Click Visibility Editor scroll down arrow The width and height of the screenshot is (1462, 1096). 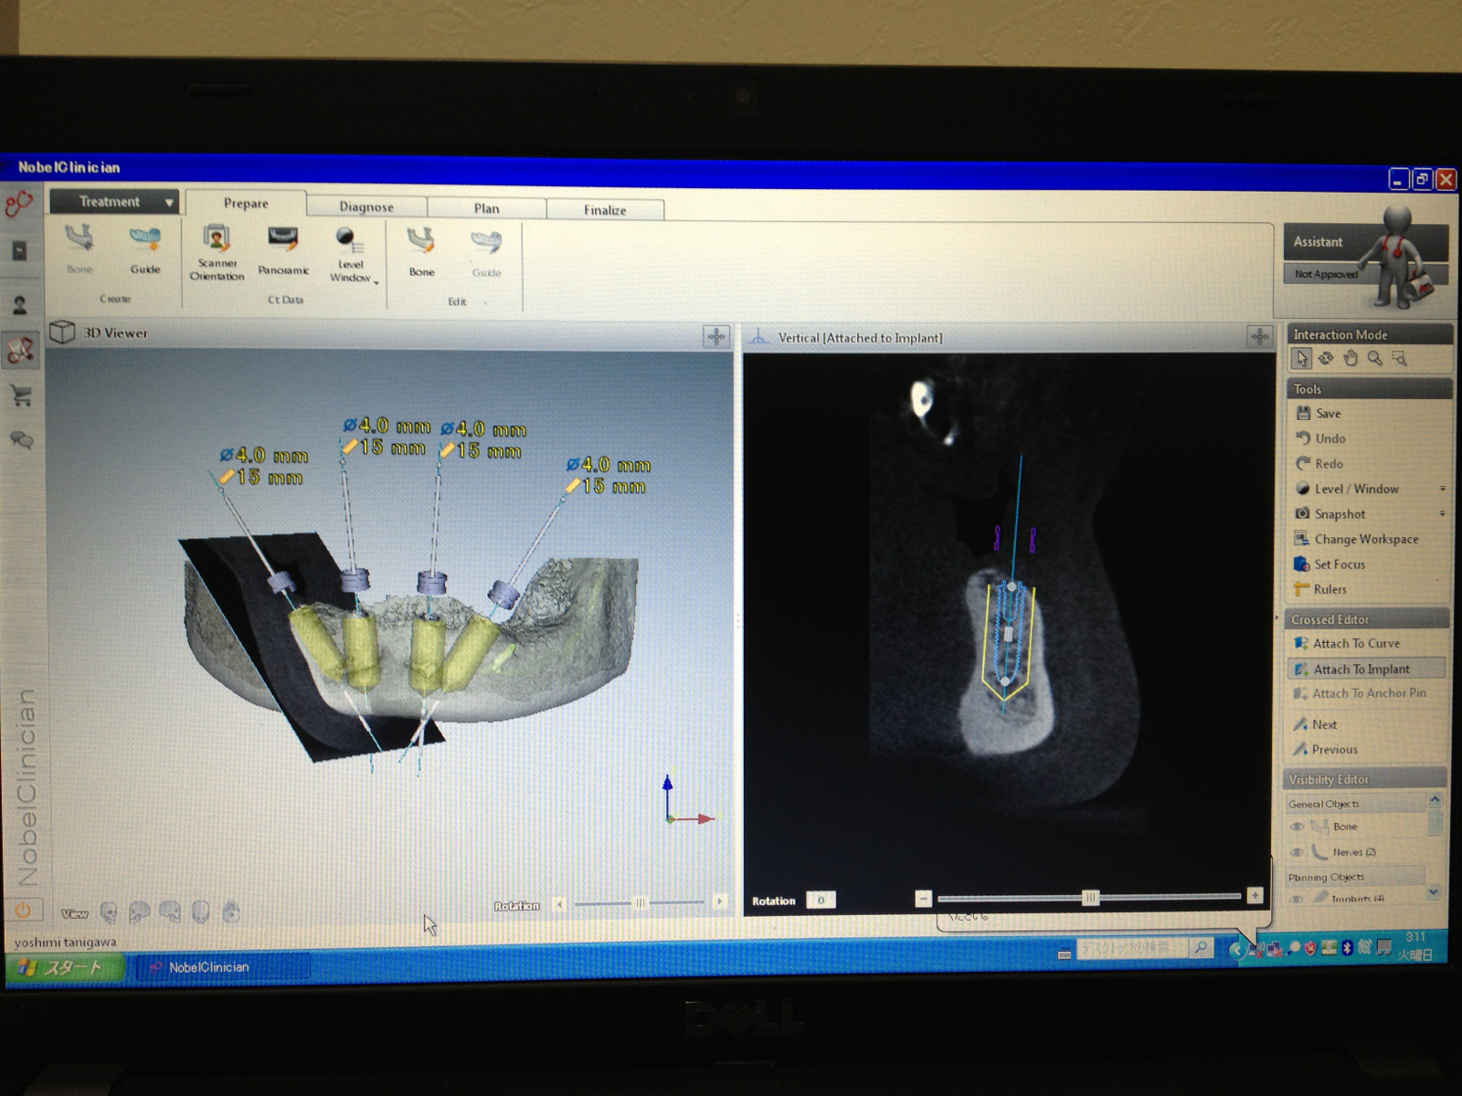(x=1433, y=892)
